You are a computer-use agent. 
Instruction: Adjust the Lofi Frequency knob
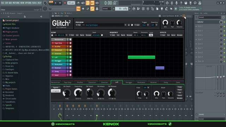point(78,93)
